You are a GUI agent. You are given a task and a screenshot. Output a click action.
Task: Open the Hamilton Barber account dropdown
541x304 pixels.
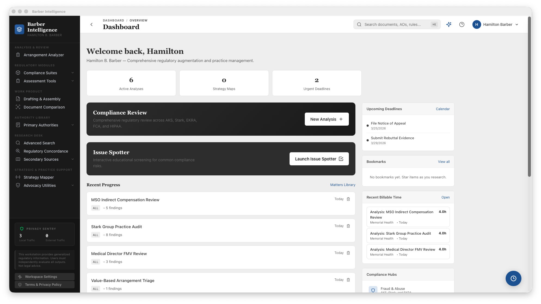pyautogui.click(x=496, y=24)
